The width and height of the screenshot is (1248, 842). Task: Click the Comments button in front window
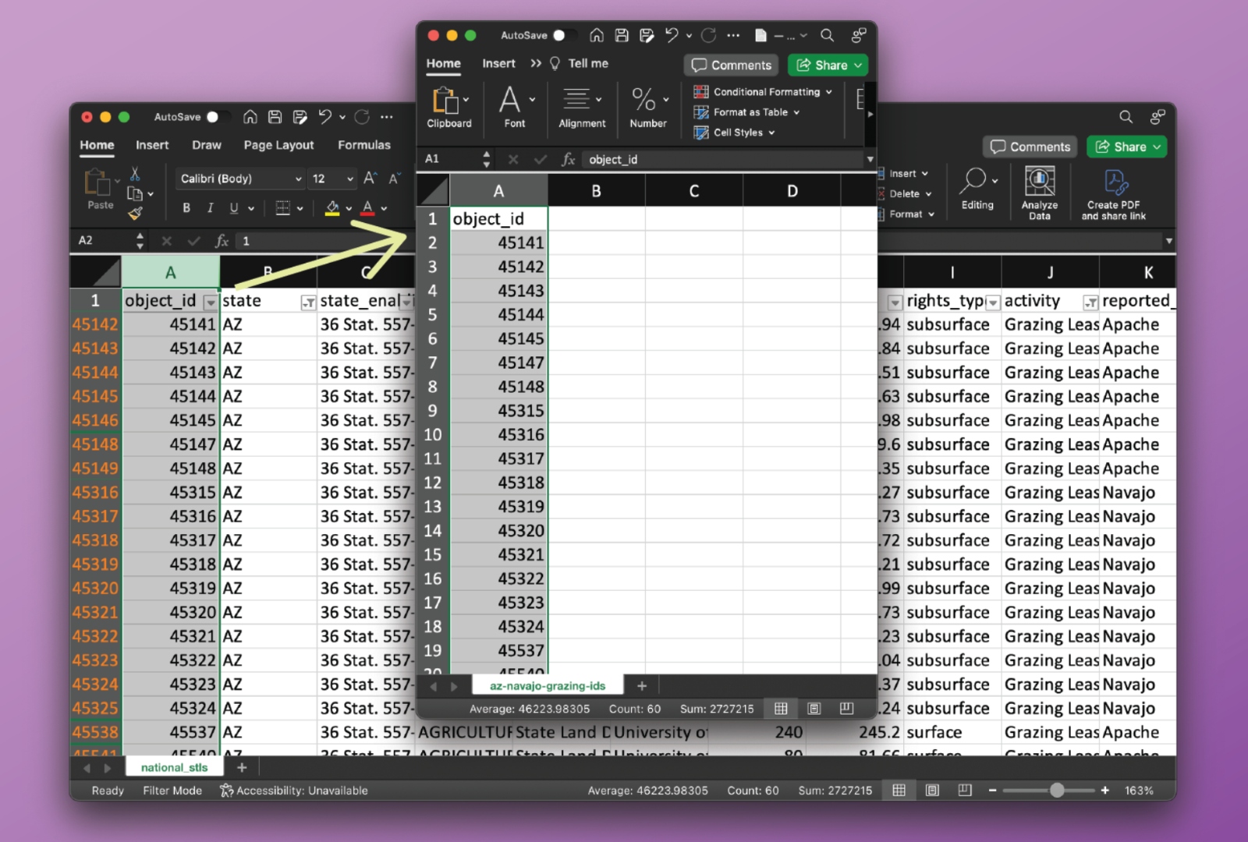tap(731, 65)
